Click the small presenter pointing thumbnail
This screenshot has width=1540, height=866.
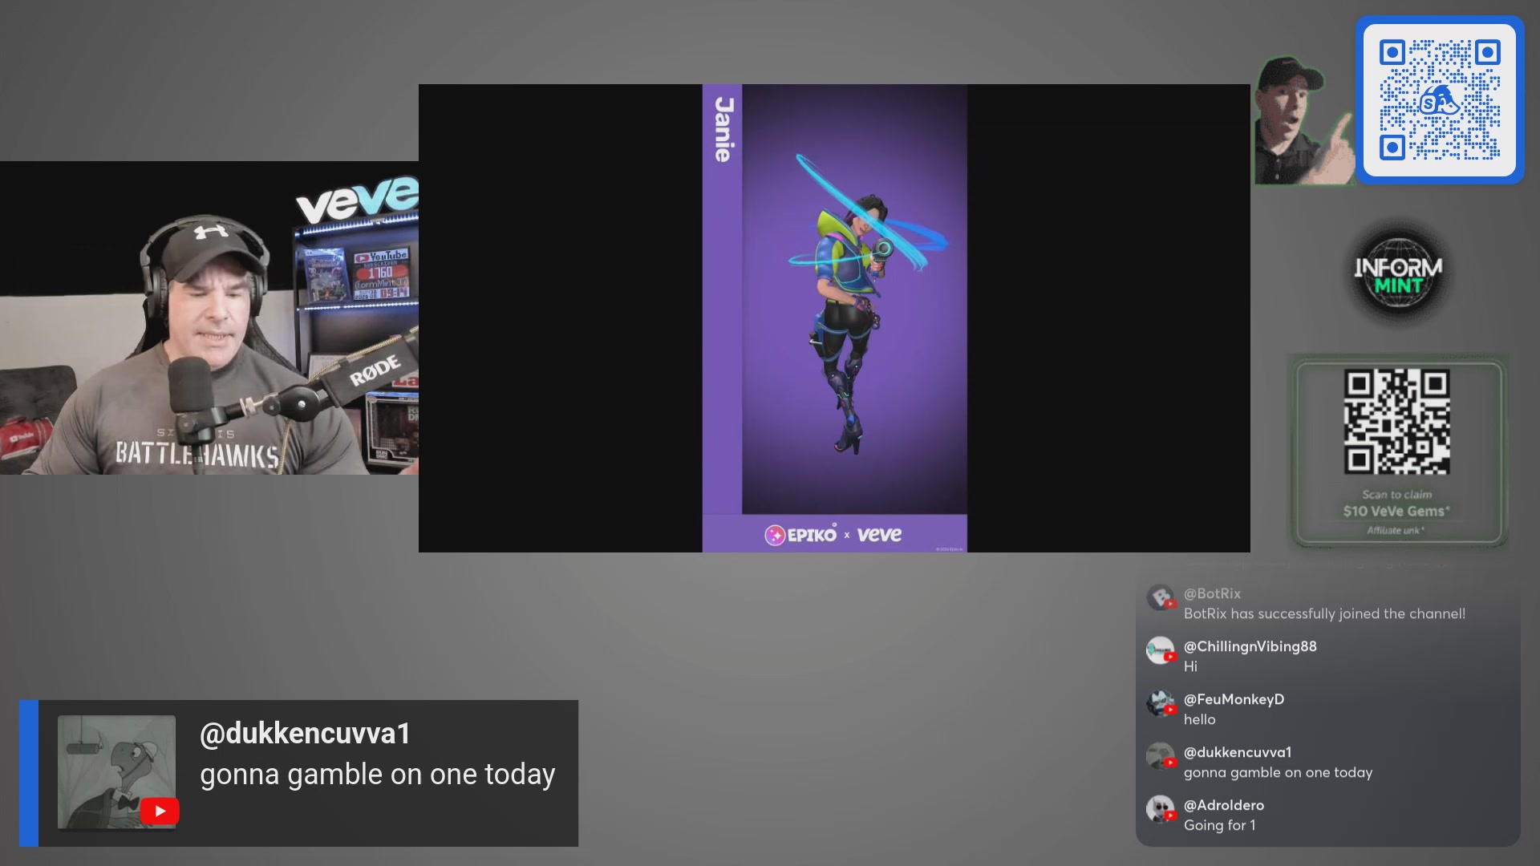tap(1305, 121)
